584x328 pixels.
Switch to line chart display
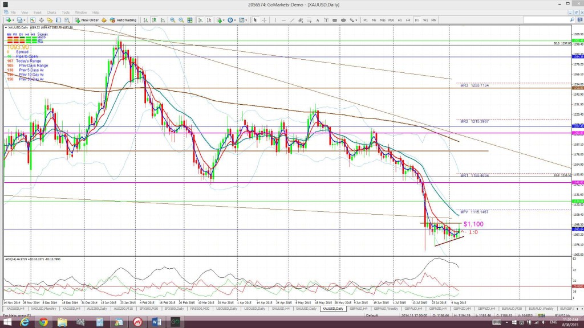coord(163,20)
